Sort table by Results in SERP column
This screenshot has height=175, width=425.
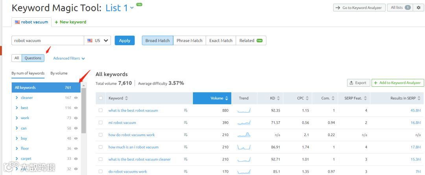click(x=405, y=98)
